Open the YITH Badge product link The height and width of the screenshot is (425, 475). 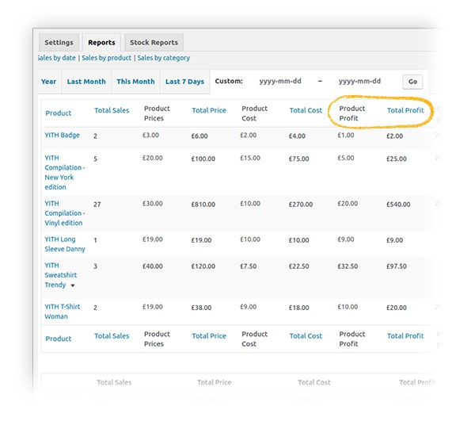coord(63,136)
